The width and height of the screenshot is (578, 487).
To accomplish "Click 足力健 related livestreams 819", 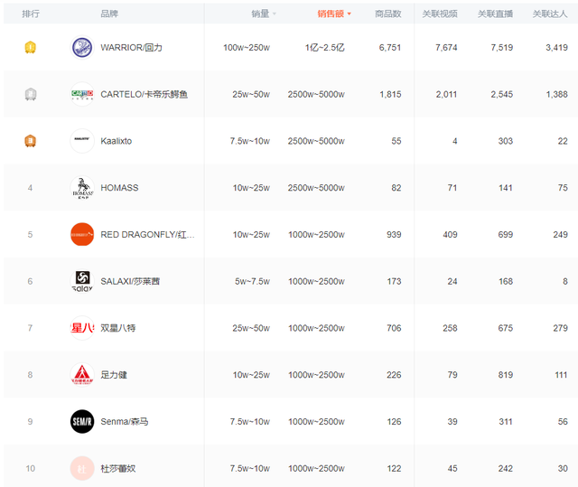I will (506, 375).
